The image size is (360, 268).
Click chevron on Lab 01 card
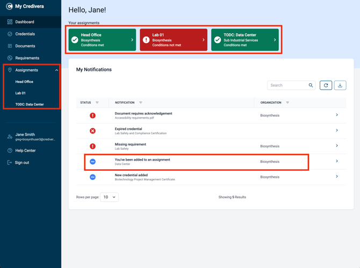204,40
